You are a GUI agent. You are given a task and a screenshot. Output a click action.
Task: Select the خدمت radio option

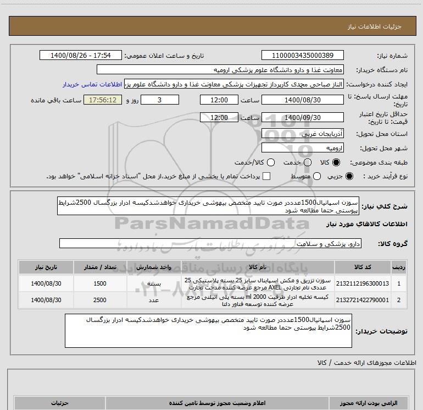pyautogui.click(x=308, y=163)
